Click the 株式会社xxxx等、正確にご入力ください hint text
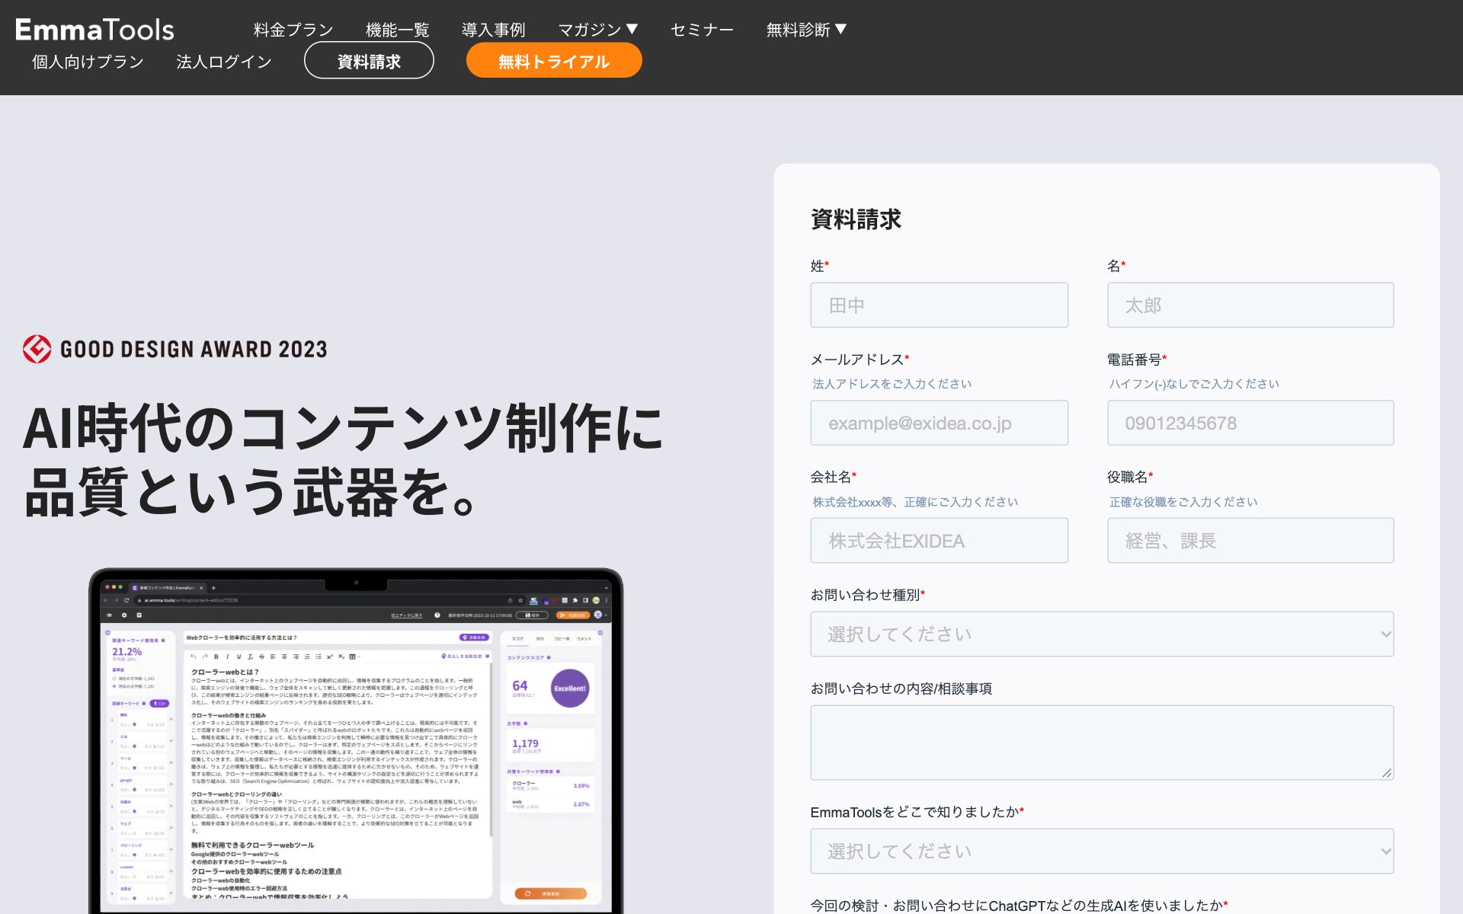 click(914, 502)
